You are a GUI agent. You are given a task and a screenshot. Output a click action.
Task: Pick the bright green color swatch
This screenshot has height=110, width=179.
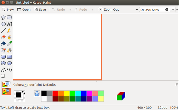[x=72, y=93]
